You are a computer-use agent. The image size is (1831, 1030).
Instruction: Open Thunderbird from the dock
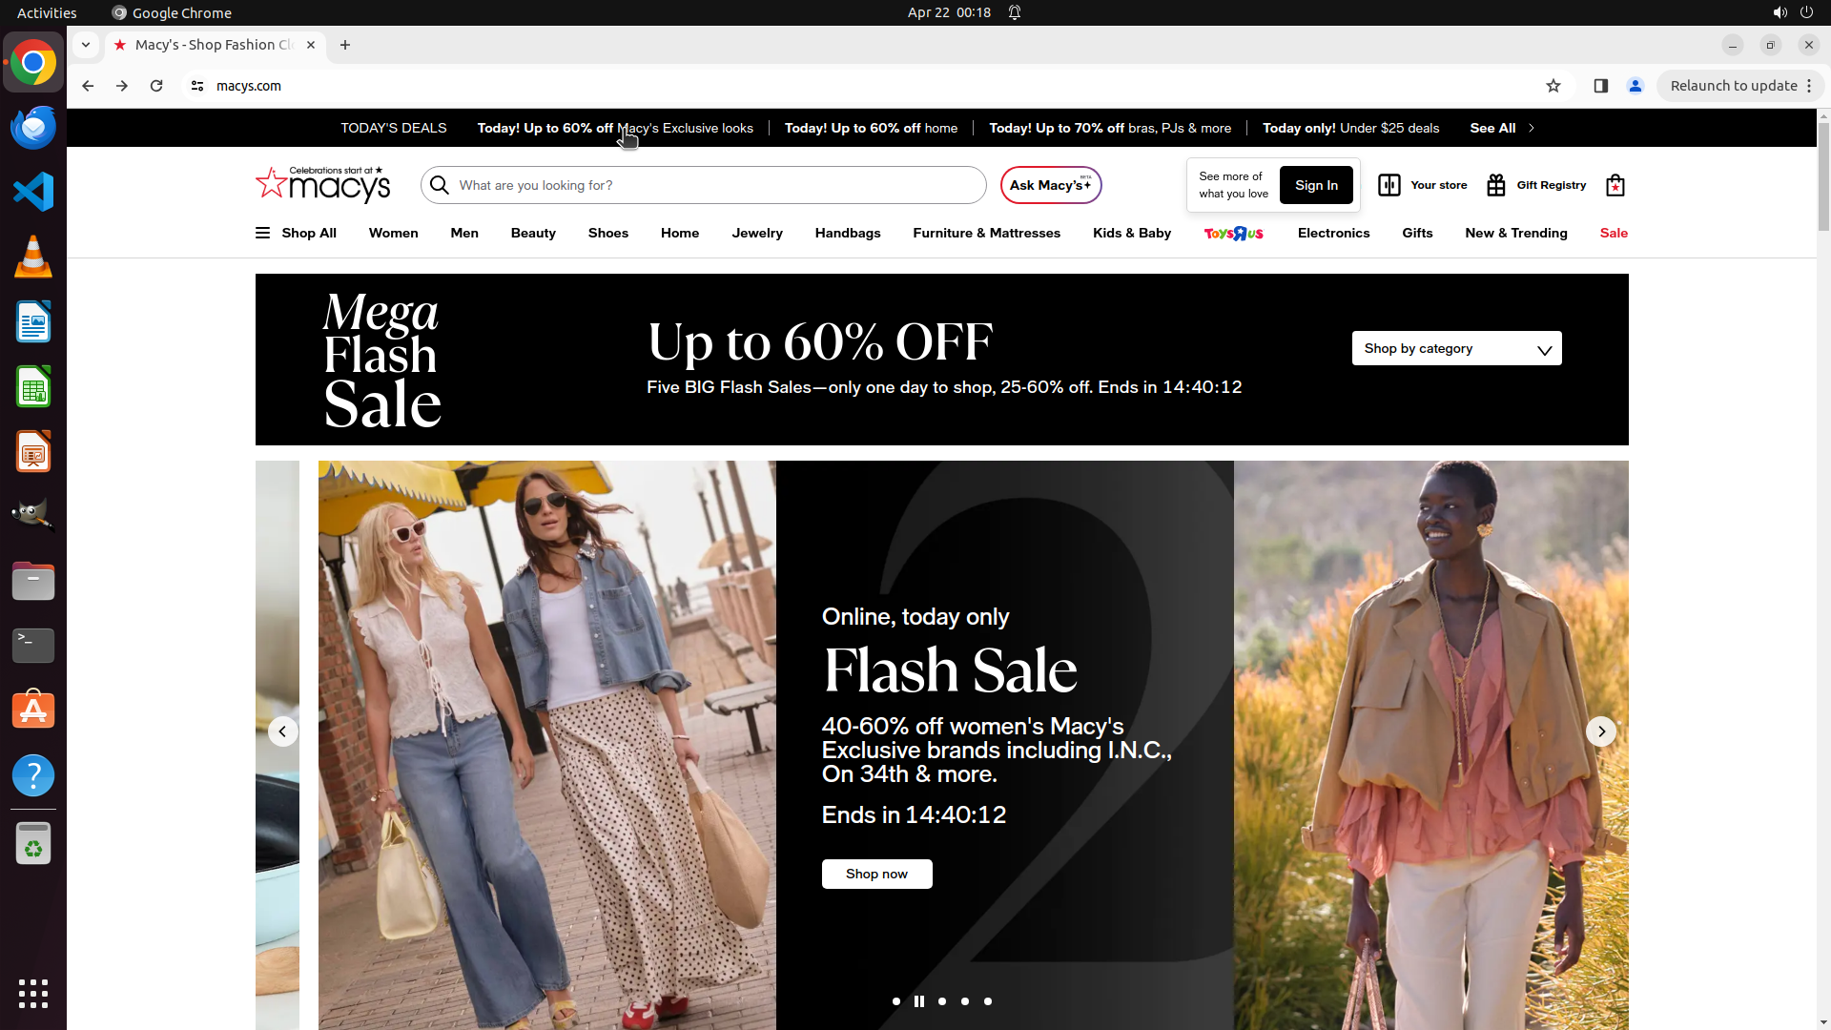[x=33, y=127]
